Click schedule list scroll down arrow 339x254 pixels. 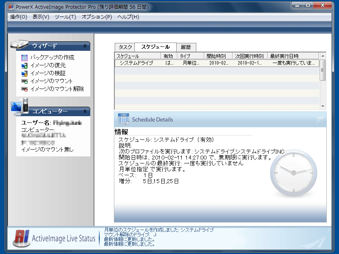click(323, 106)
